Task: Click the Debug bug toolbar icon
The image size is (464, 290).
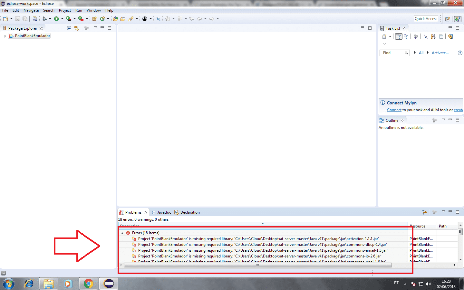Action: (44, 19)
